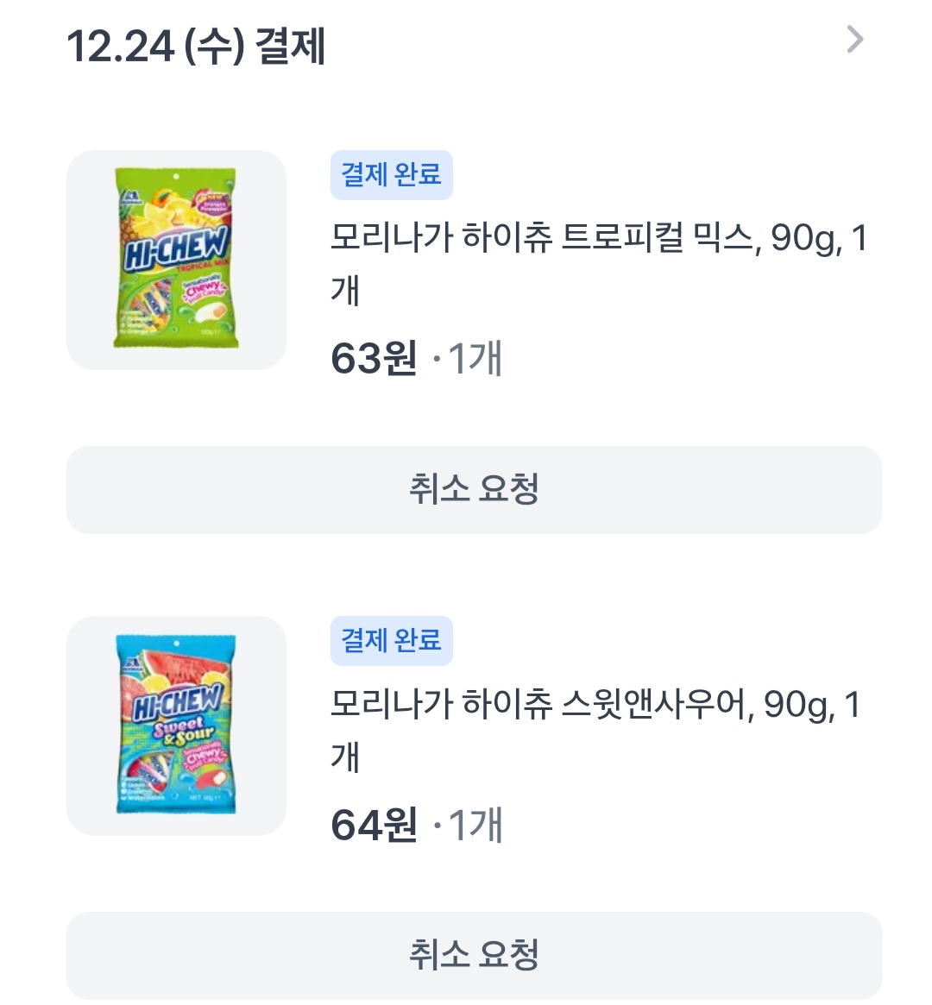Click the Sweet & Sour text on package
The width and height of the screenshot is (932, 1005).
tap(182, 730)
